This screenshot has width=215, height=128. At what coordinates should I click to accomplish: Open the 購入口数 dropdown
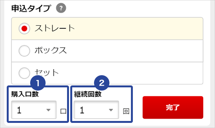(x=34, y=110)
